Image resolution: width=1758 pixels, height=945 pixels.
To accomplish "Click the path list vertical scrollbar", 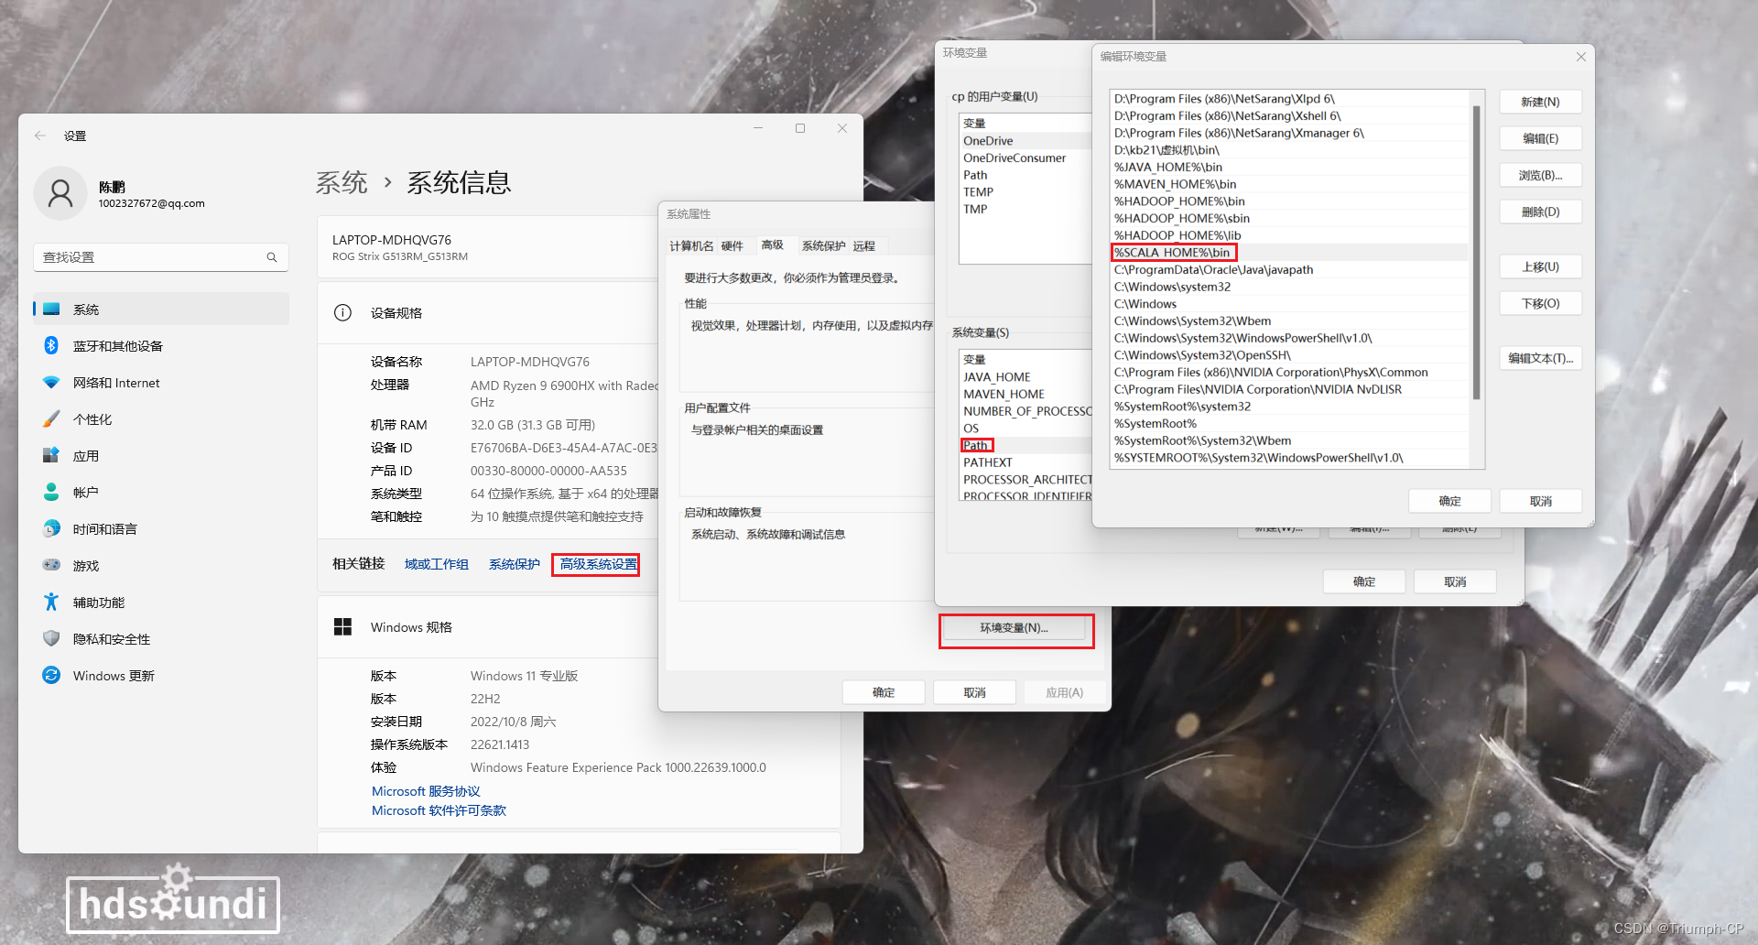I will pos(1476,252).
